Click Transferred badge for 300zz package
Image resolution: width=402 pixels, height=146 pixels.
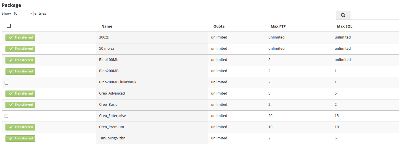click(20, 38)
